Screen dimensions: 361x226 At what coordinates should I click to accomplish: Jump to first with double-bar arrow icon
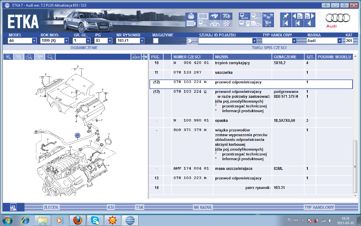tap(286, 24)
